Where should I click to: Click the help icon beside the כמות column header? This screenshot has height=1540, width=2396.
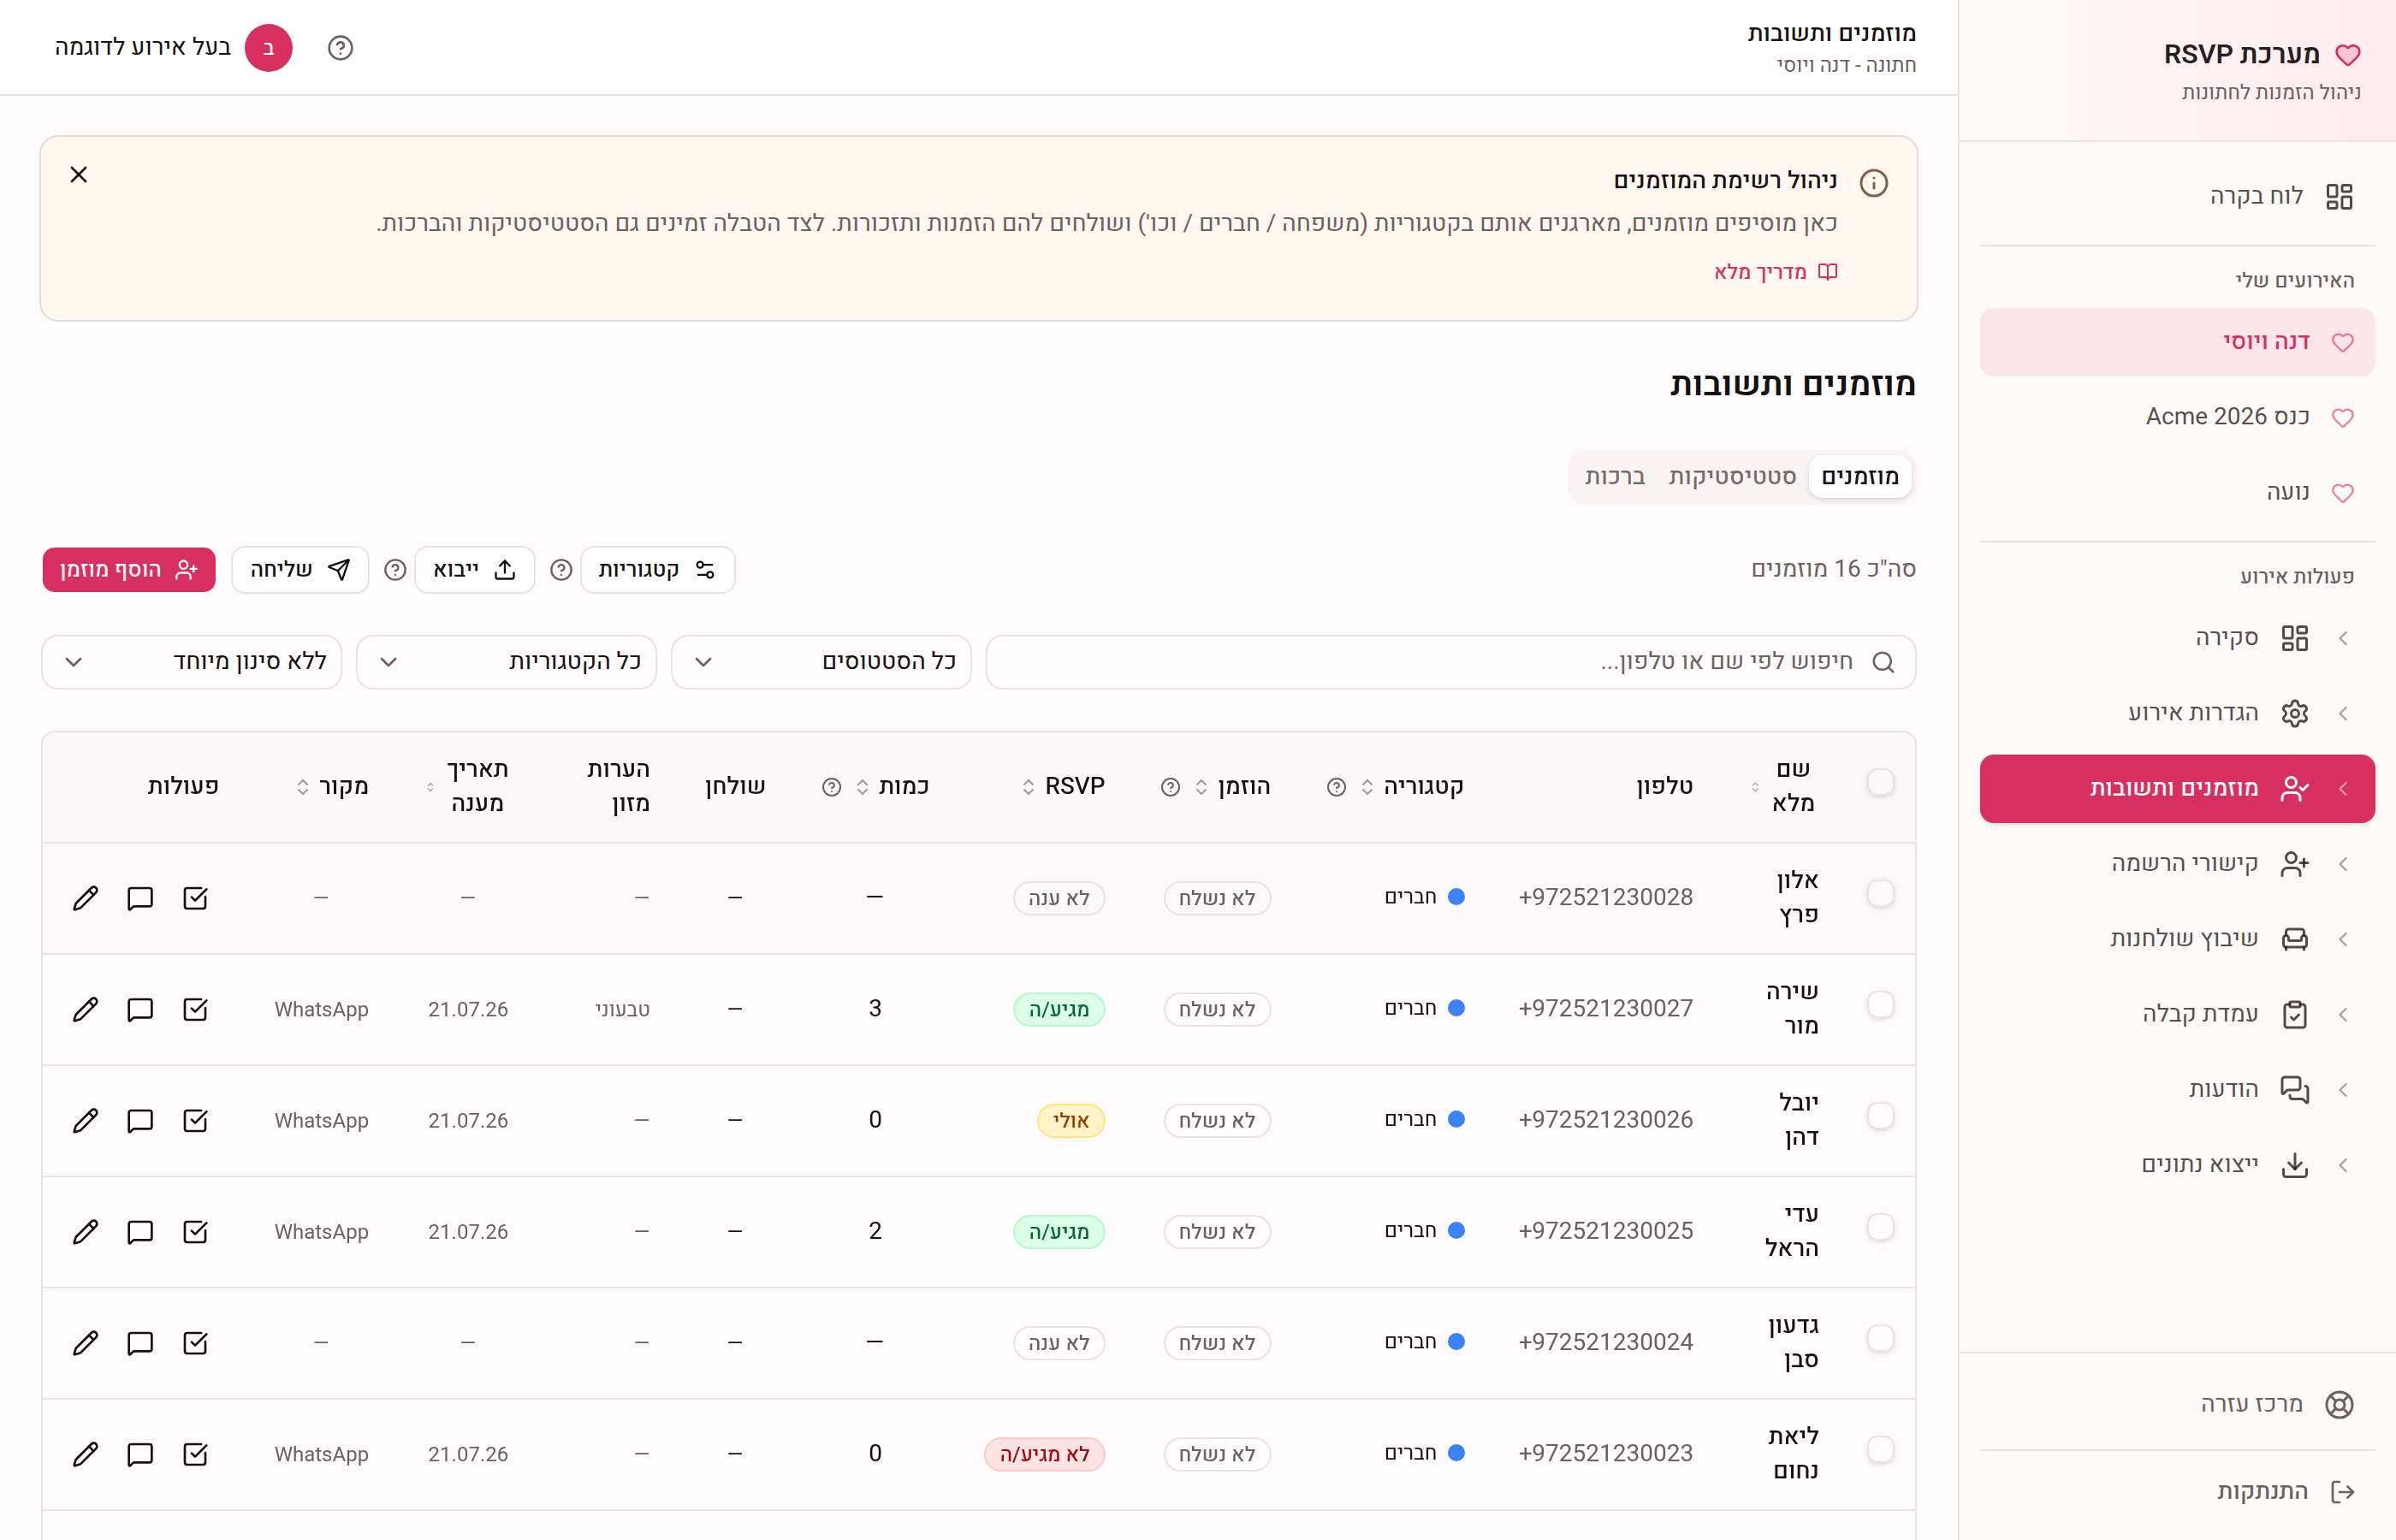tap(831, 787)
